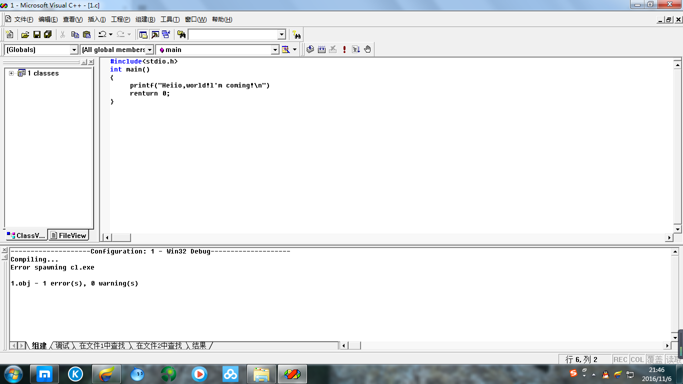Viewport: 683px width, 384px height.
Task: Select the 调试 output tab
Action: tap(62, 345)
